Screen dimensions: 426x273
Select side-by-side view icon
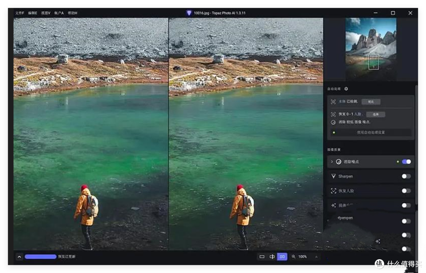282,257
